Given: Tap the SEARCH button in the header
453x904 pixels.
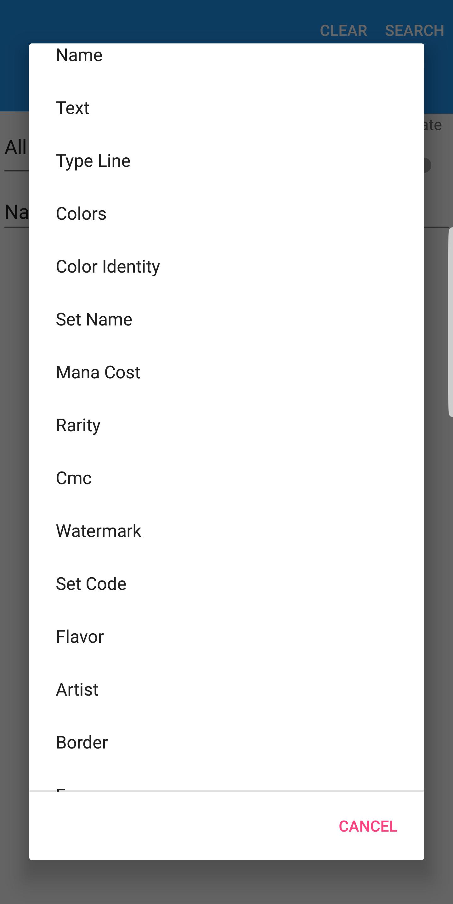Looking at the screenshot, I should [x=414, y=31].
